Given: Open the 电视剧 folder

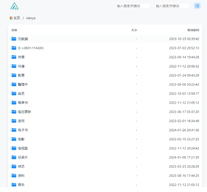Looking at the screenshot, I should 23,148.
